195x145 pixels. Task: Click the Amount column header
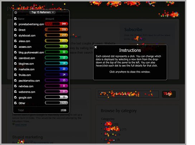pyautogui.click(x=49, y=19)
